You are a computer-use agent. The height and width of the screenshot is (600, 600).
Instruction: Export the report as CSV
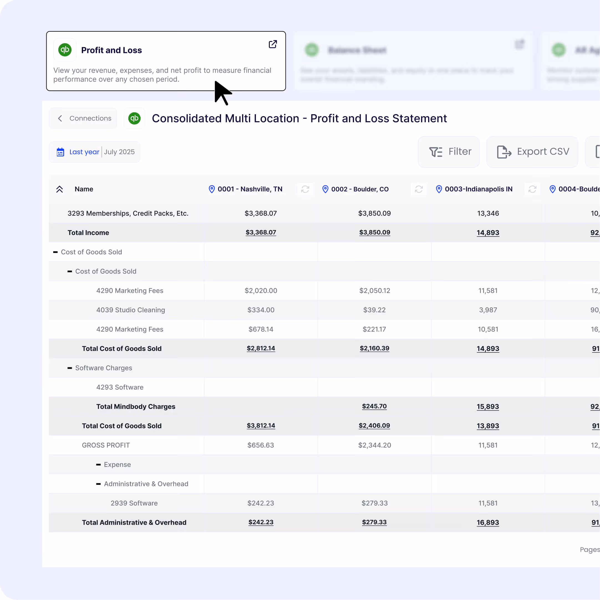[x=532, y=152]
